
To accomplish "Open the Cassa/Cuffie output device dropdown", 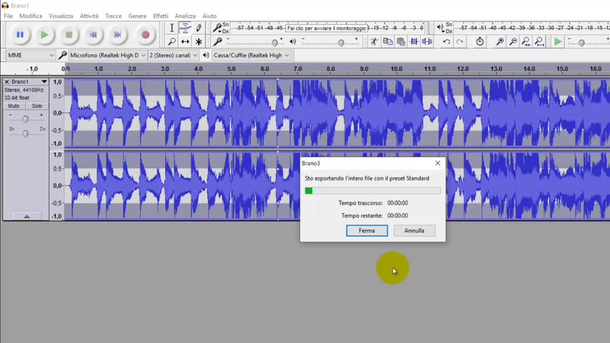I will click(251, 55).
